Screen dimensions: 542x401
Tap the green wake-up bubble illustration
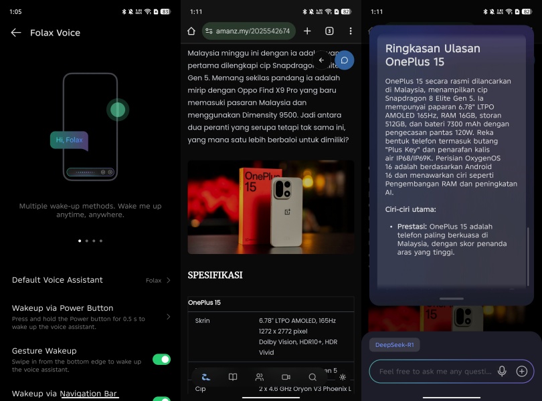point(118,110)
